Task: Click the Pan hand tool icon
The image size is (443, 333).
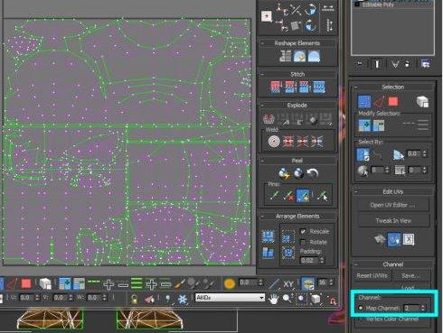Action: pos(273,299)
